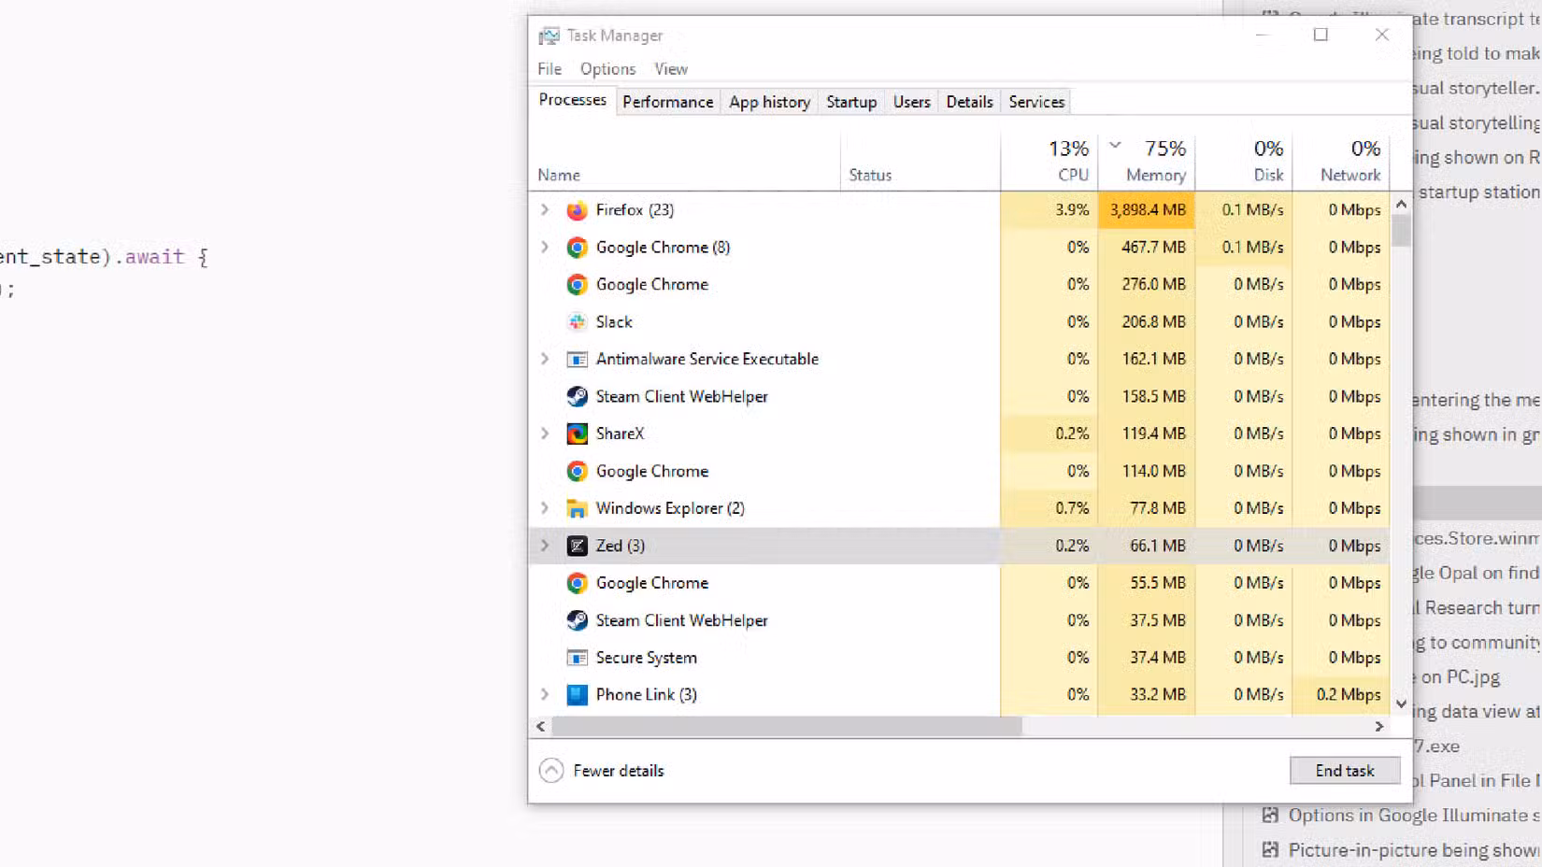Expand the Antimalware Service Executable row
The image size is (1542, 867).
click(x=545, y=360)
